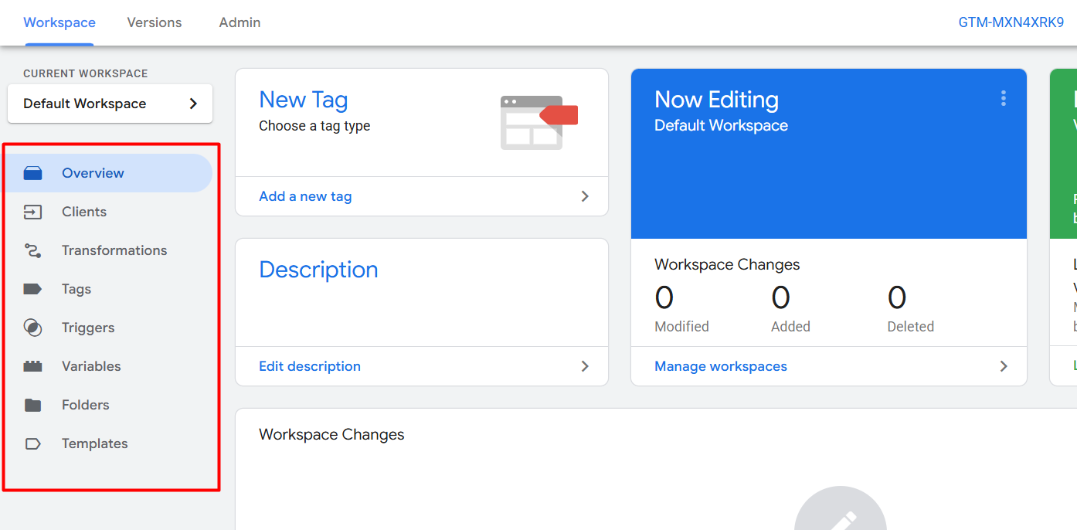The image size is (1077, 530).
Task: Click the GTM-MXN4XRK9 container ID link
Action: tap(1011, 22)
